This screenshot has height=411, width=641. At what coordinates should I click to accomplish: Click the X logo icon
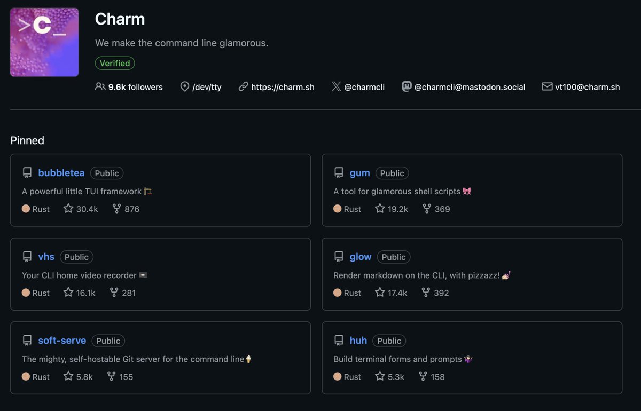pos(336,86)
